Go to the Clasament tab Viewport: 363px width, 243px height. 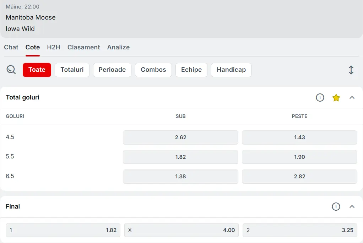(84, 47)
